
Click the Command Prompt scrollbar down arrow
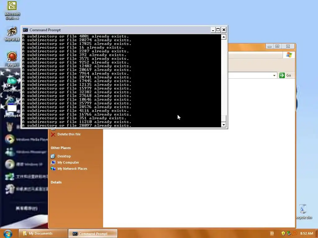click(224, 125)
